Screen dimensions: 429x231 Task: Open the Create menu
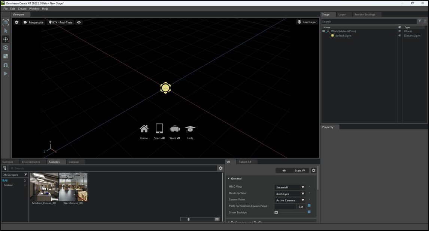(x=22, y=9)
